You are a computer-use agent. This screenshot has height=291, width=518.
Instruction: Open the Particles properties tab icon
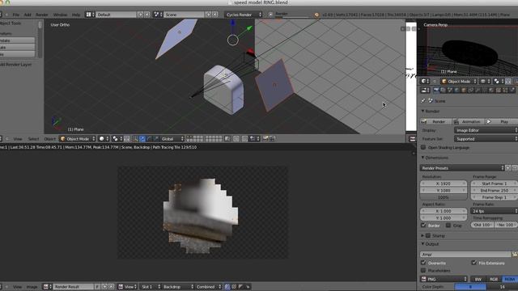505,90
